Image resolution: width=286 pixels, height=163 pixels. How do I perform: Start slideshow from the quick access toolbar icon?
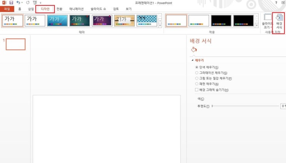tap(35, 3)
